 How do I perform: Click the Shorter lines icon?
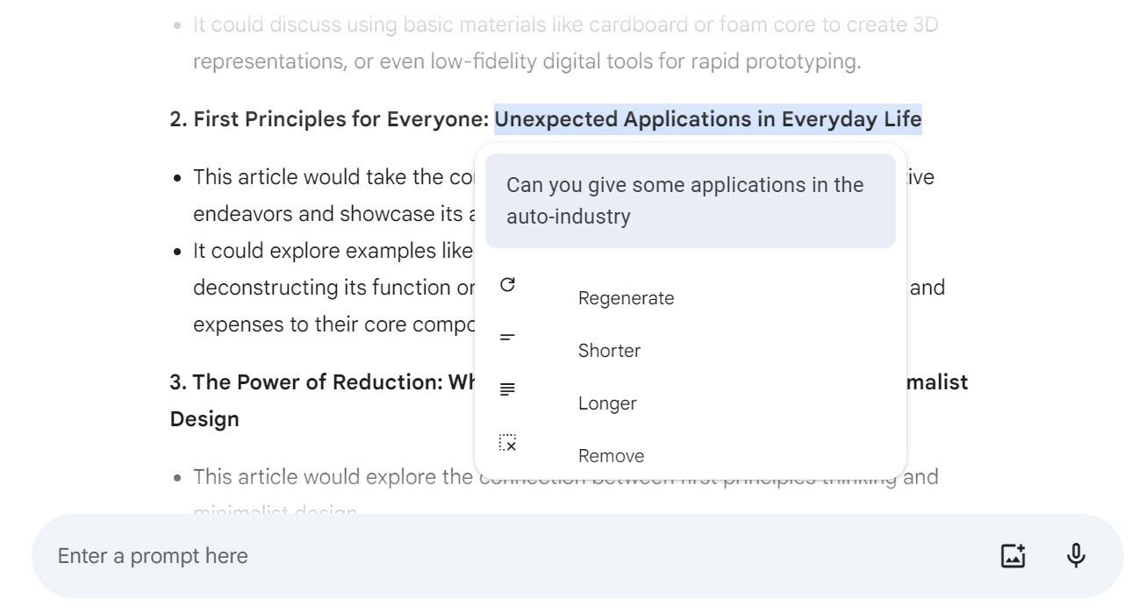click(x=507, y=338)
